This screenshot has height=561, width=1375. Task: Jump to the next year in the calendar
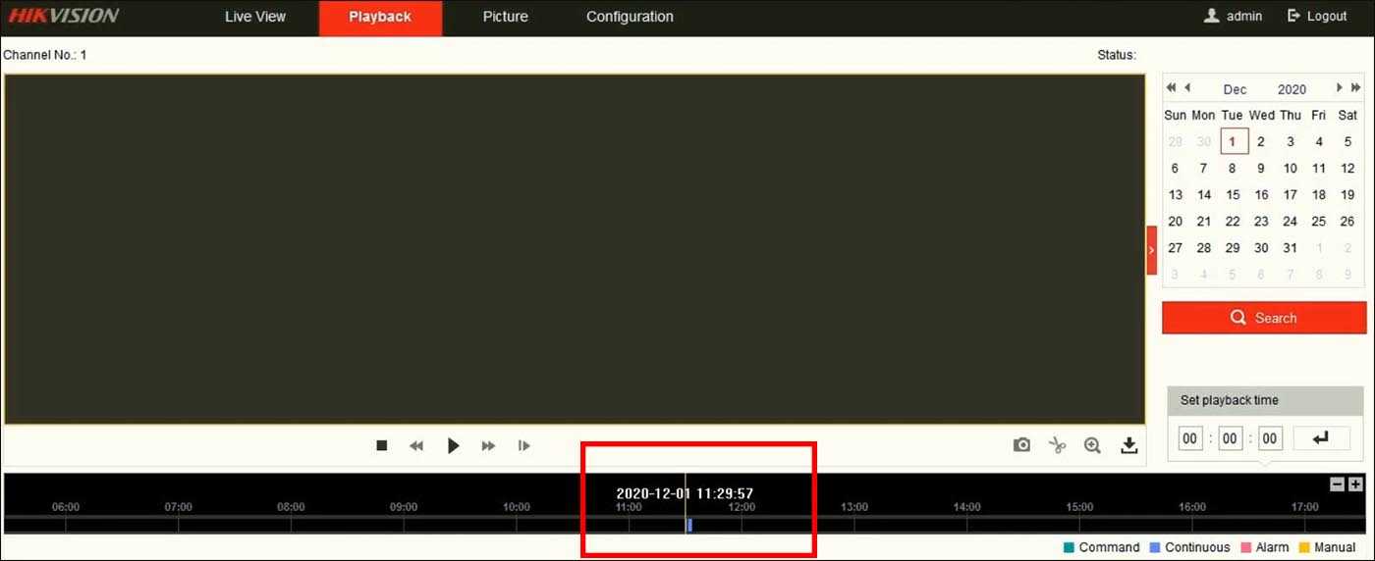coord(1356,88)
